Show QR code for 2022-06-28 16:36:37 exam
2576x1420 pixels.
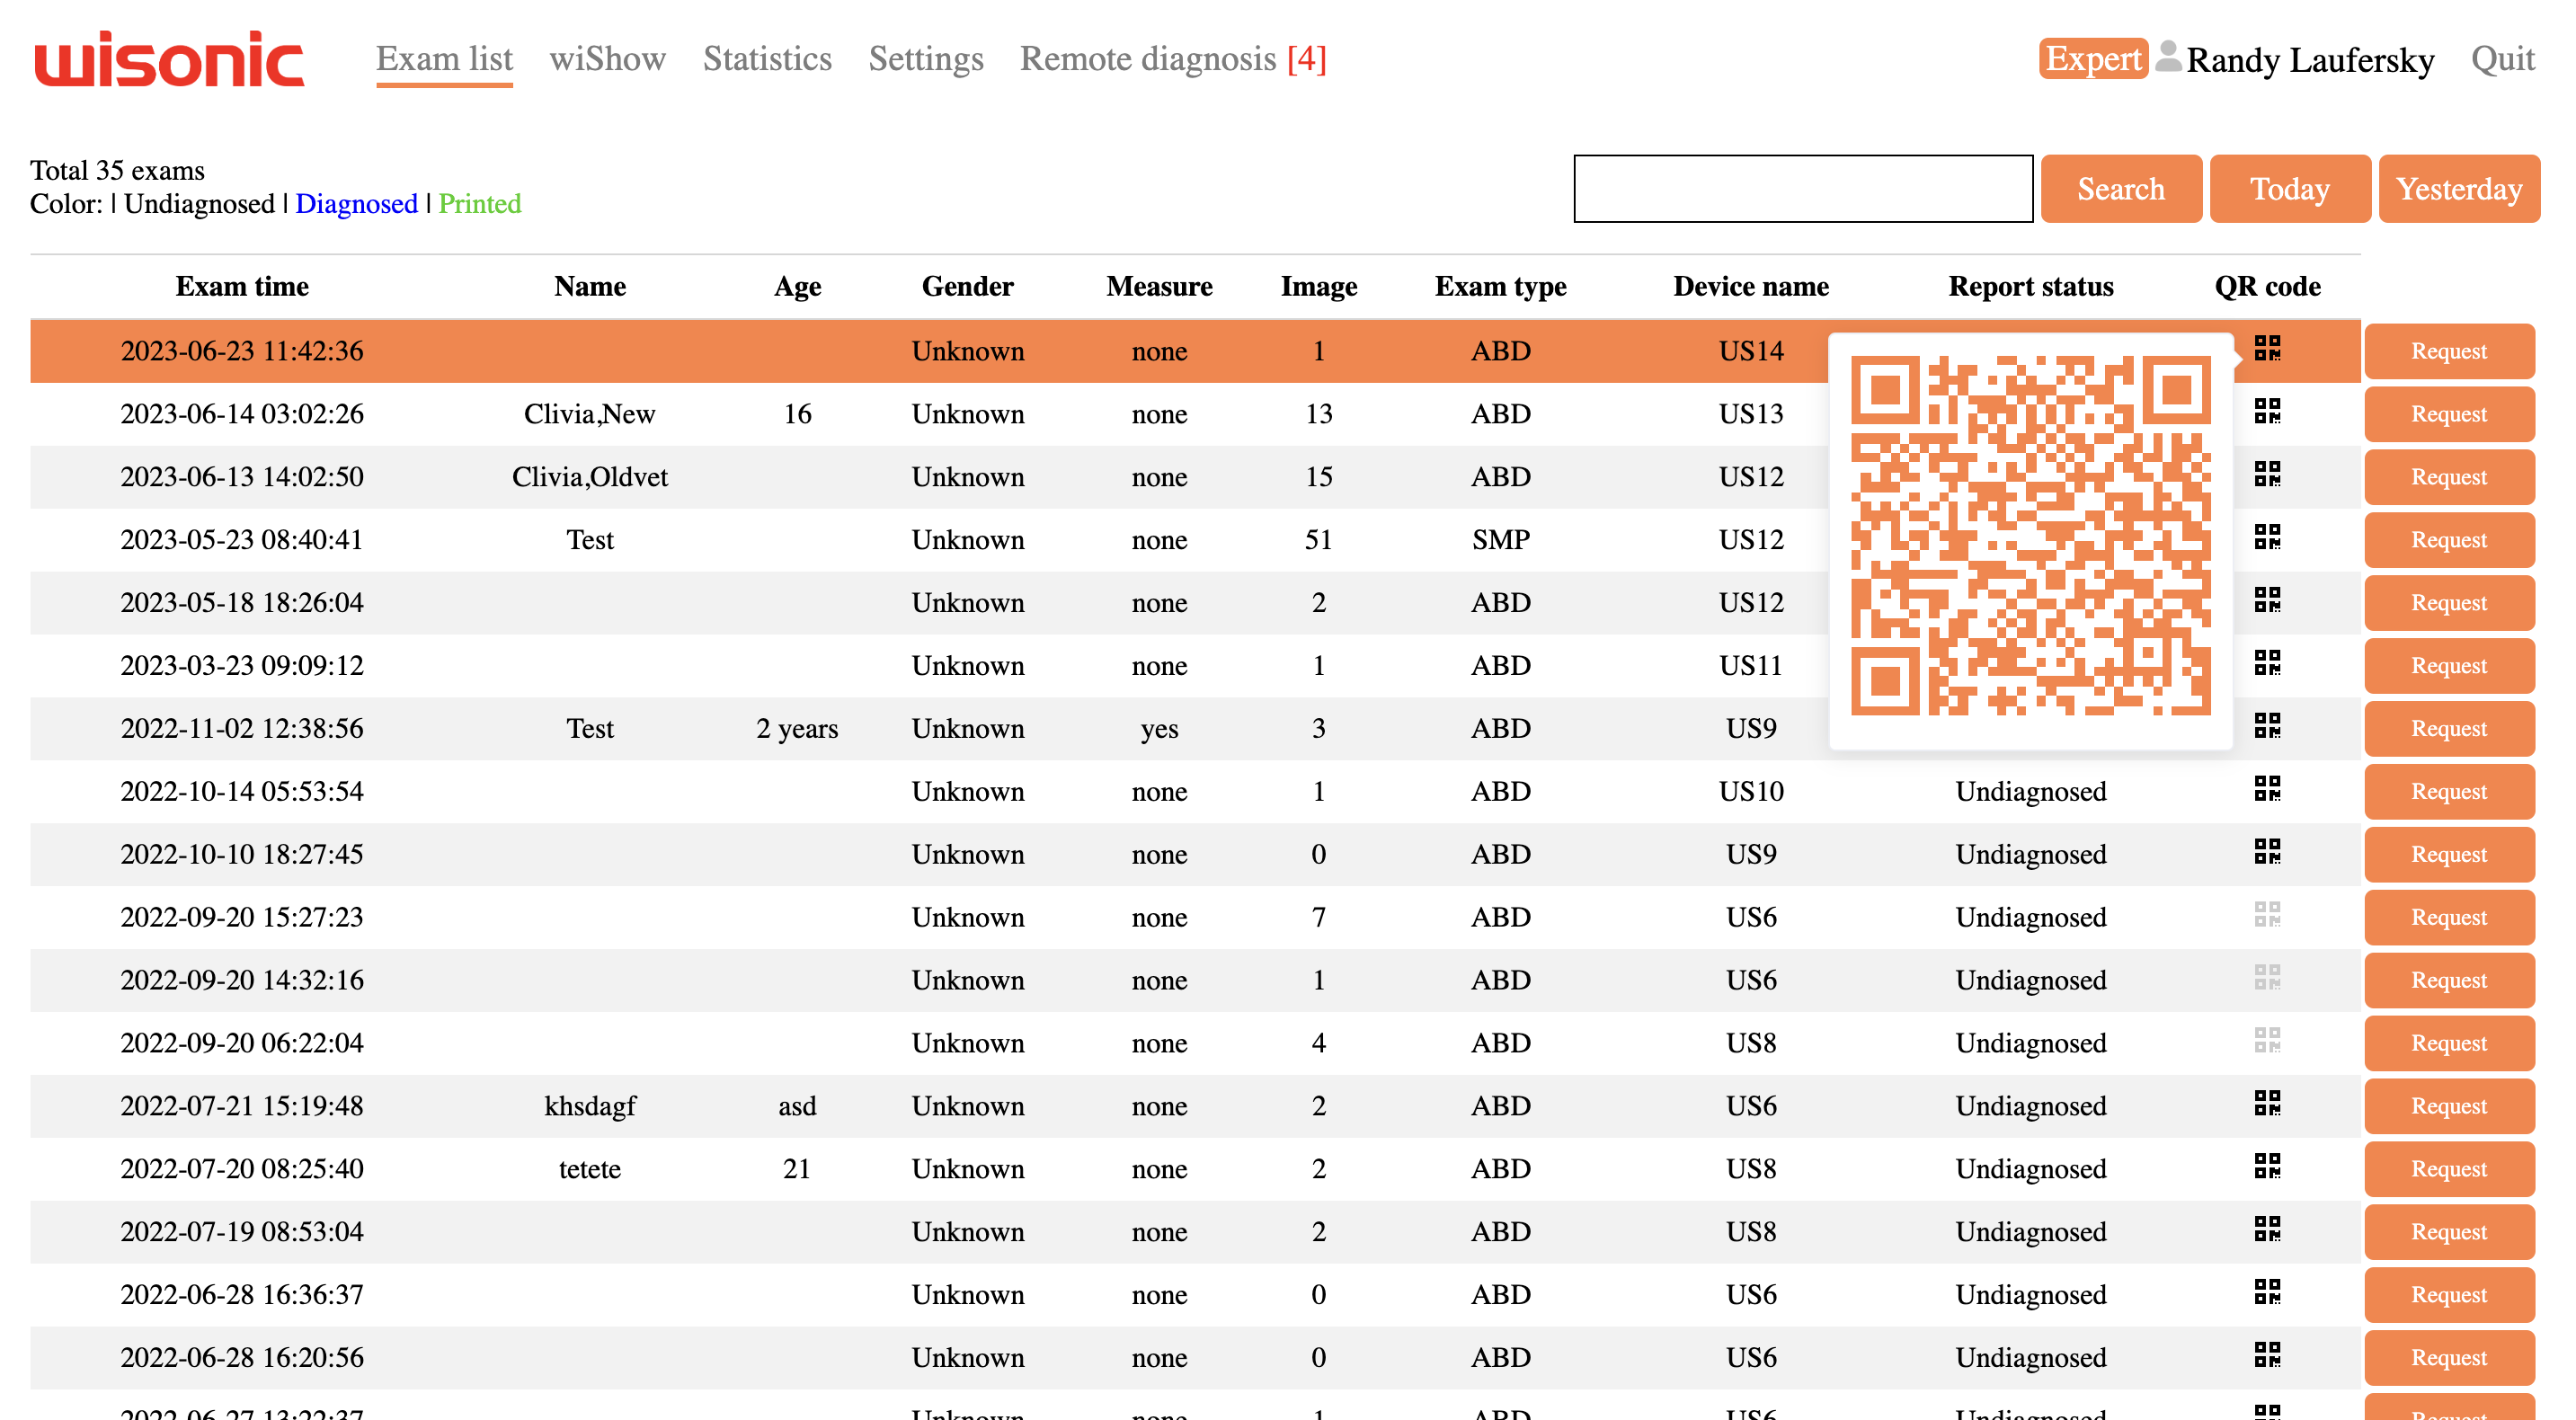[2266, 1292]
